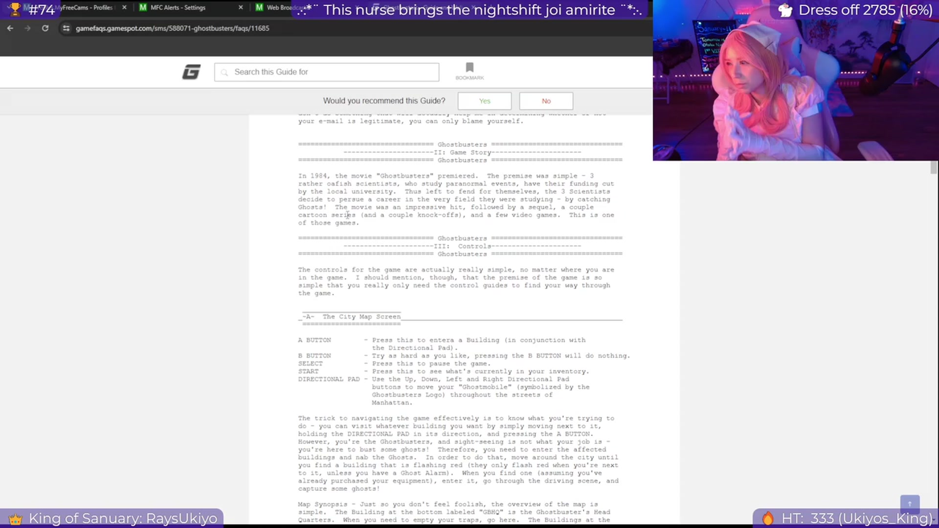
Task: Click the scroll-to-top arrow button
Action: pyautogui.click(x=910, y=504)
